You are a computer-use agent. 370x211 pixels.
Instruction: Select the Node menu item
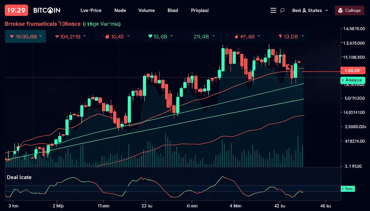pos(120,10)
